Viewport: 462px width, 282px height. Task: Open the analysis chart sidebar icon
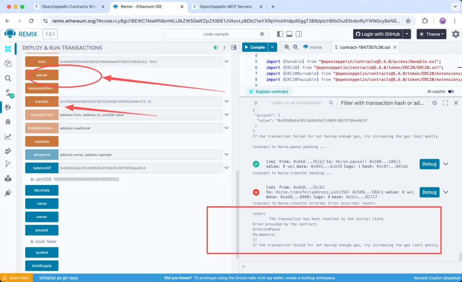click(8, 137)
